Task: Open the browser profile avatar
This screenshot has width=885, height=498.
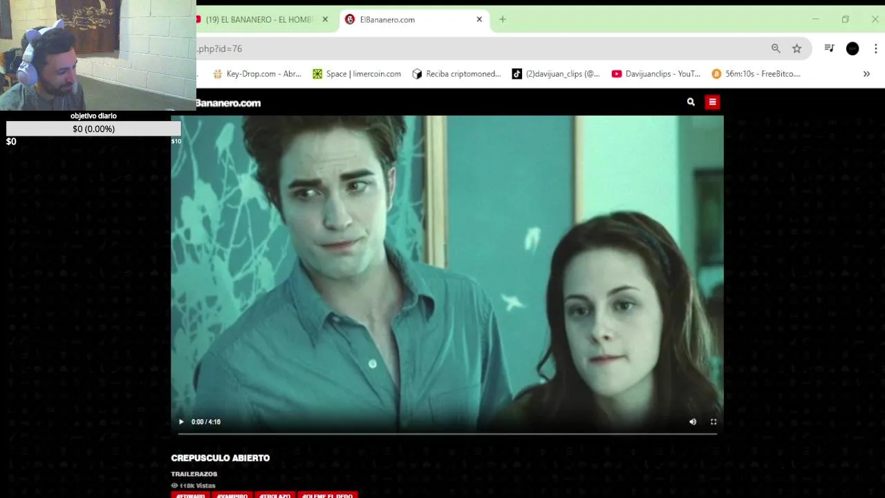Action: (853, 48)
